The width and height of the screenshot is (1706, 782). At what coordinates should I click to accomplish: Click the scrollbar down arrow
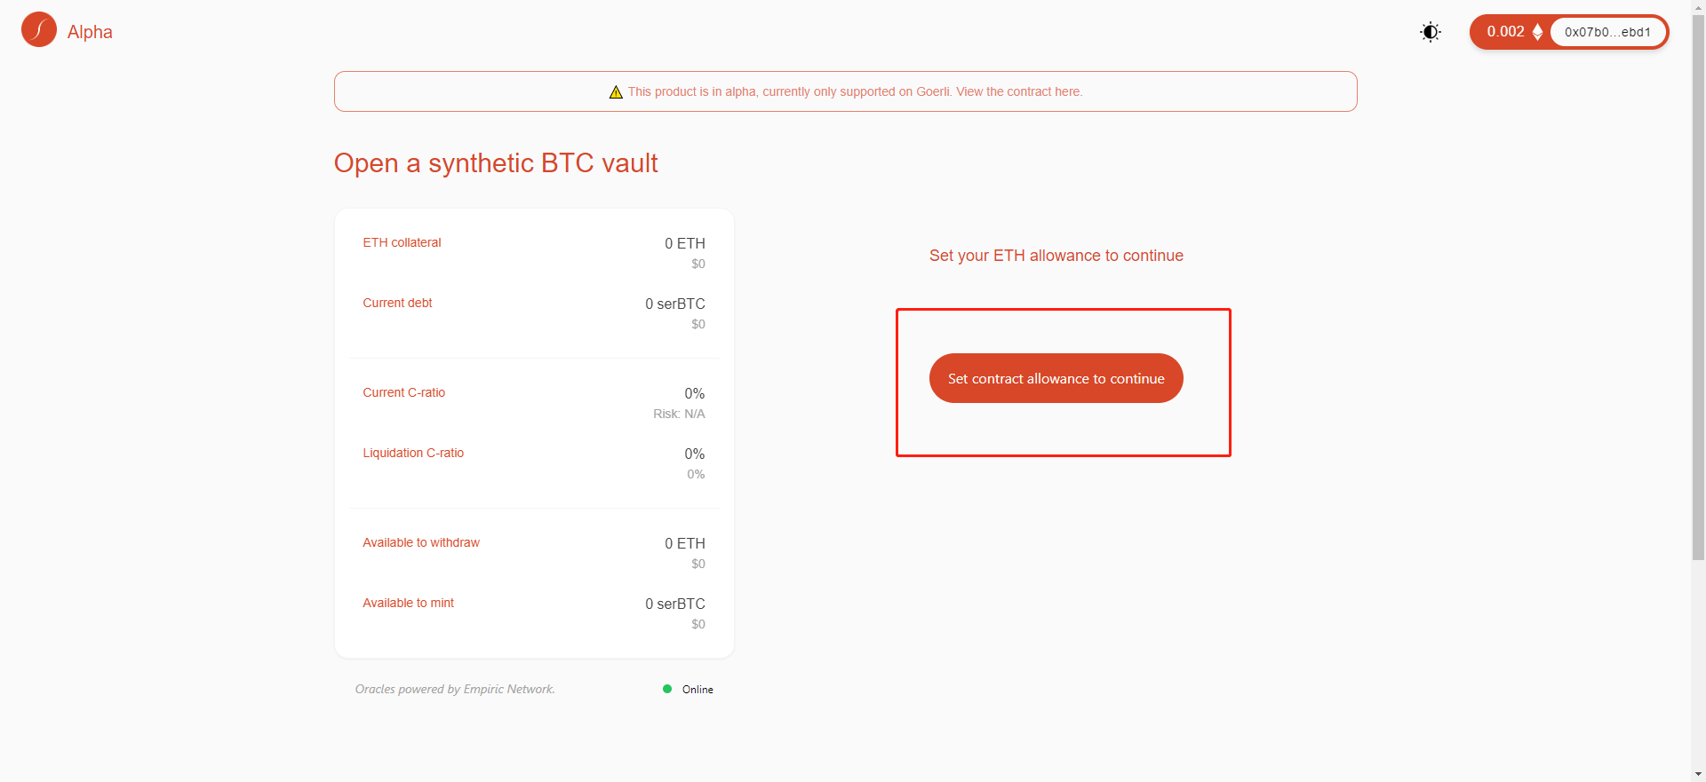(1698, 775)
